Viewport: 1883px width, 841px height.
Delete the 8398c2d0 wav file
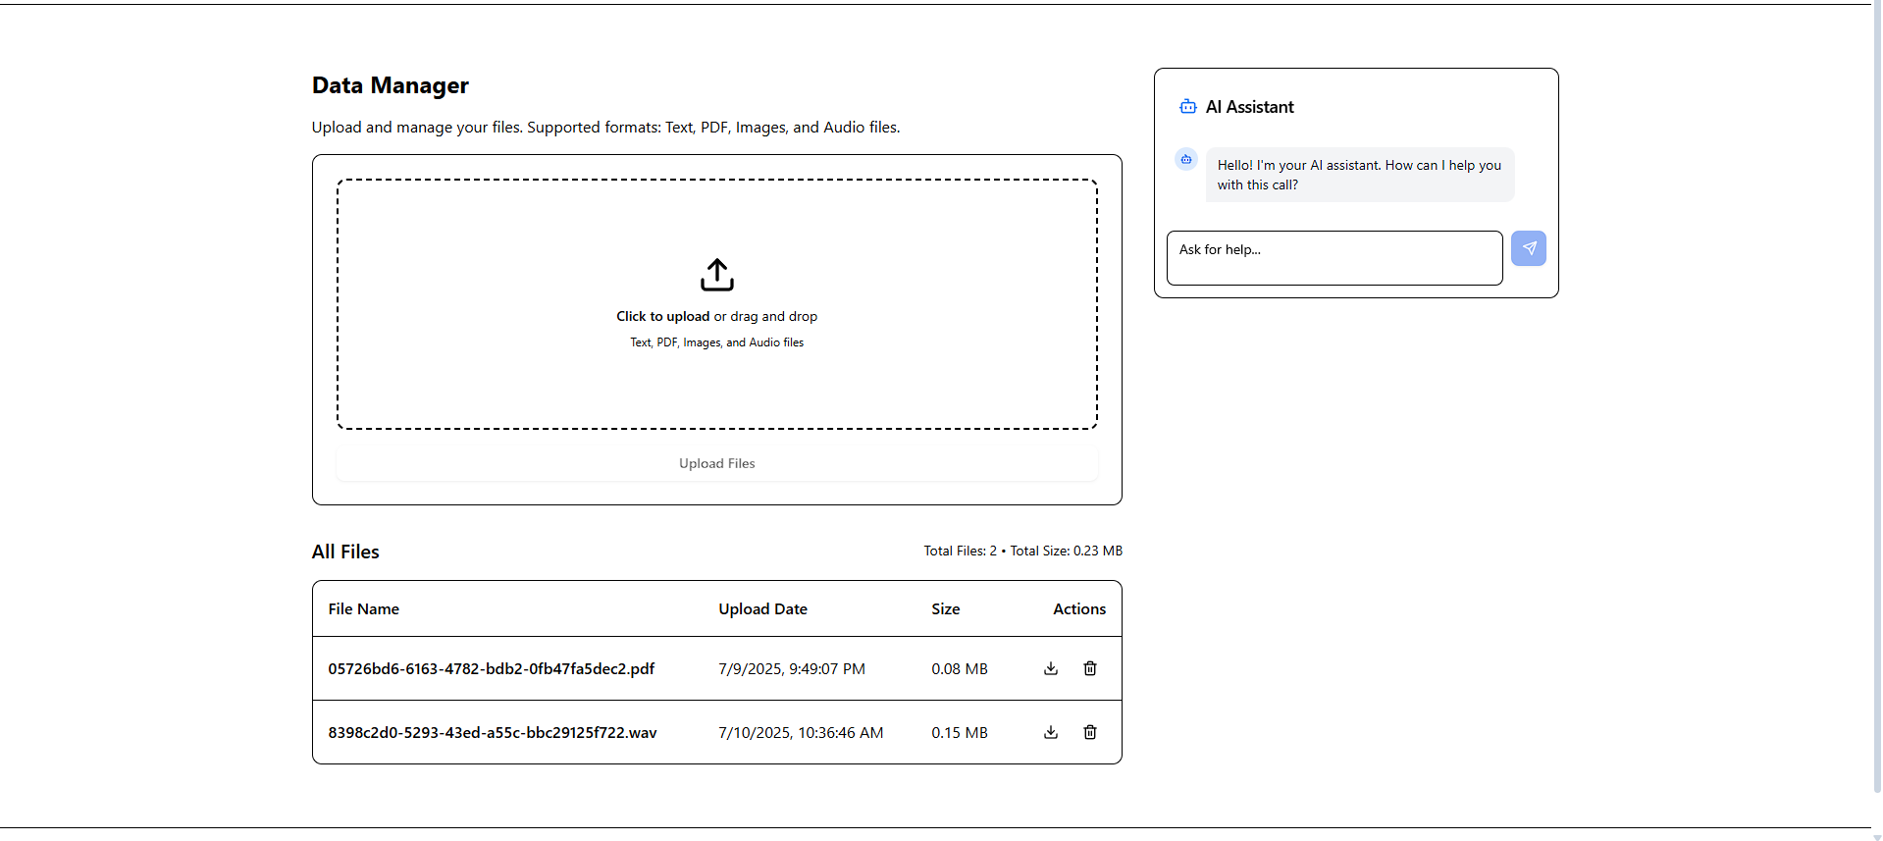click(1090, 732)
